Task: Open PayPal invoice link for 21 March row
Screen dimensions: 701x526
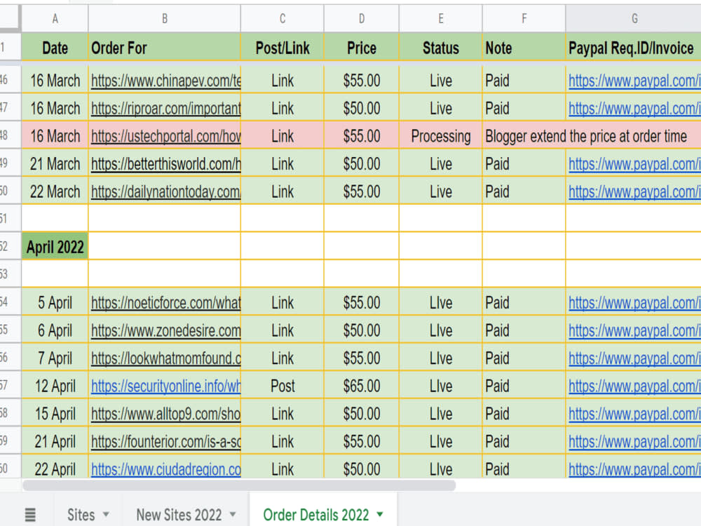Action: click(x=634, y=164)
